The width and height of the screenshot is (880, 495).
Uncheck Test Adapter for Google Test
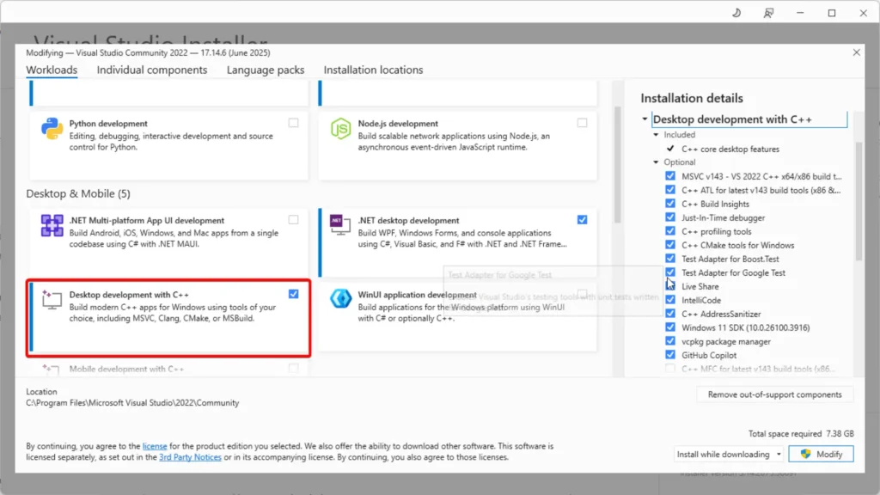pyautogui.click(x=670, y=272)
